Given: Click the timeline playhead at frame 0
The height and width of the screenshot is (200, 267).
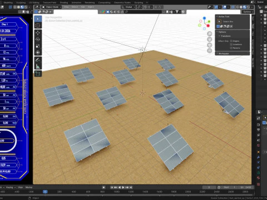Looking at the screenshot, I should (45, 192).
